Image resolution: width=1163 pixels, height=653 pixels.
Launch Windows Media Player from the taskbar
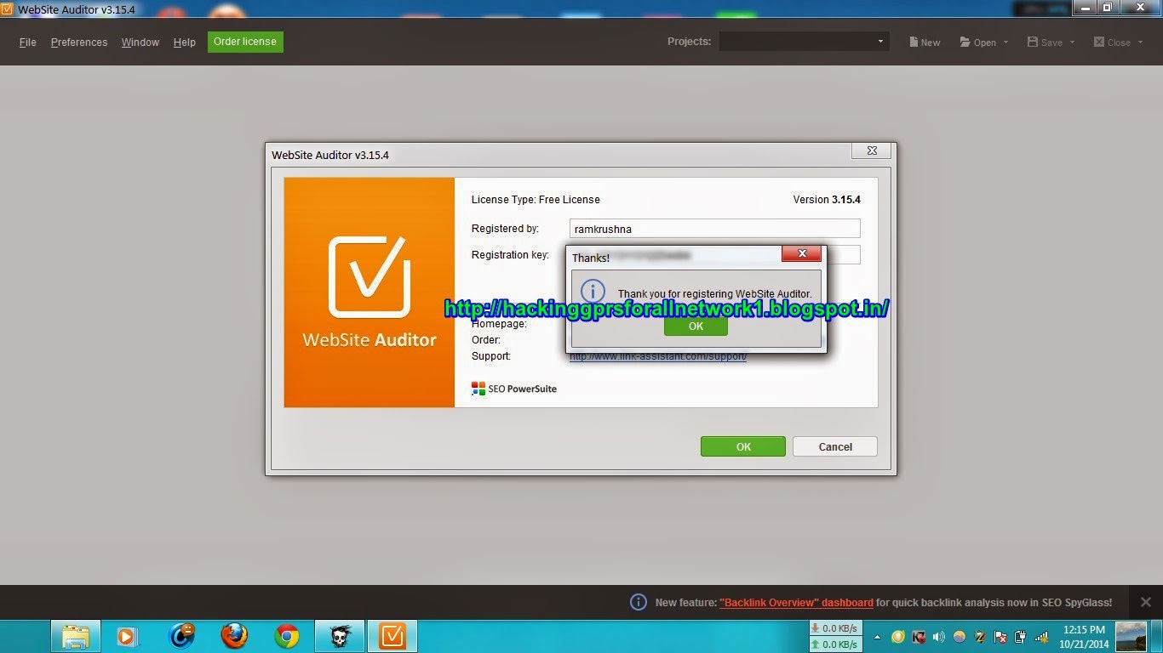(126, 636)
